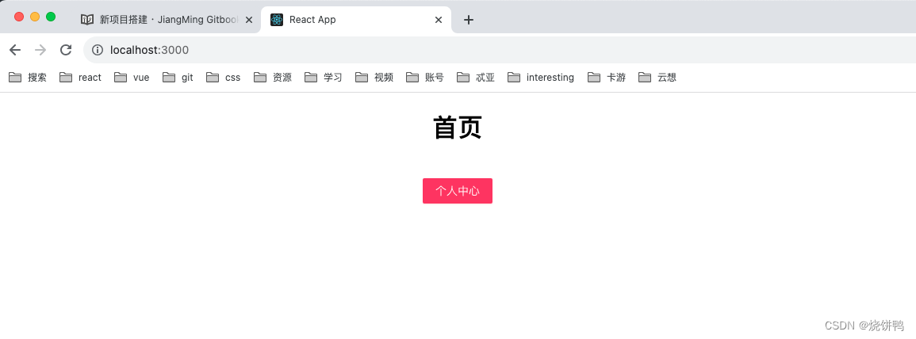Image resolution: width=916 pixels, height=339 pixels.
Task: Click the React logo favicon
Action: pyautogui.click(x=277, y=20)
